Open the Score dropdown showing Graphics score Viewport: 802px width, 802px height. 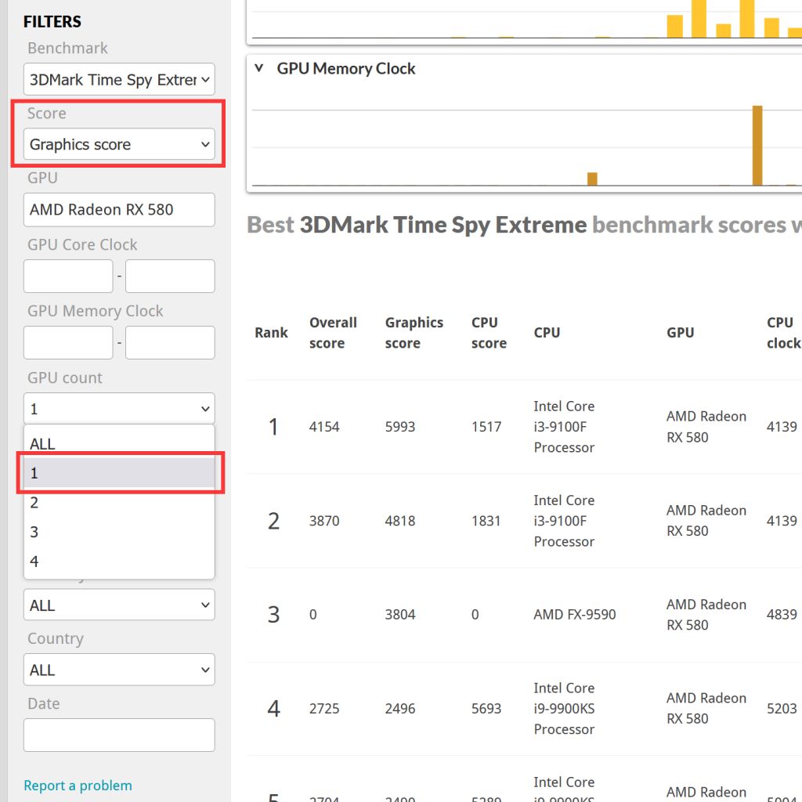pyautogui.click(x=119, y=144)
